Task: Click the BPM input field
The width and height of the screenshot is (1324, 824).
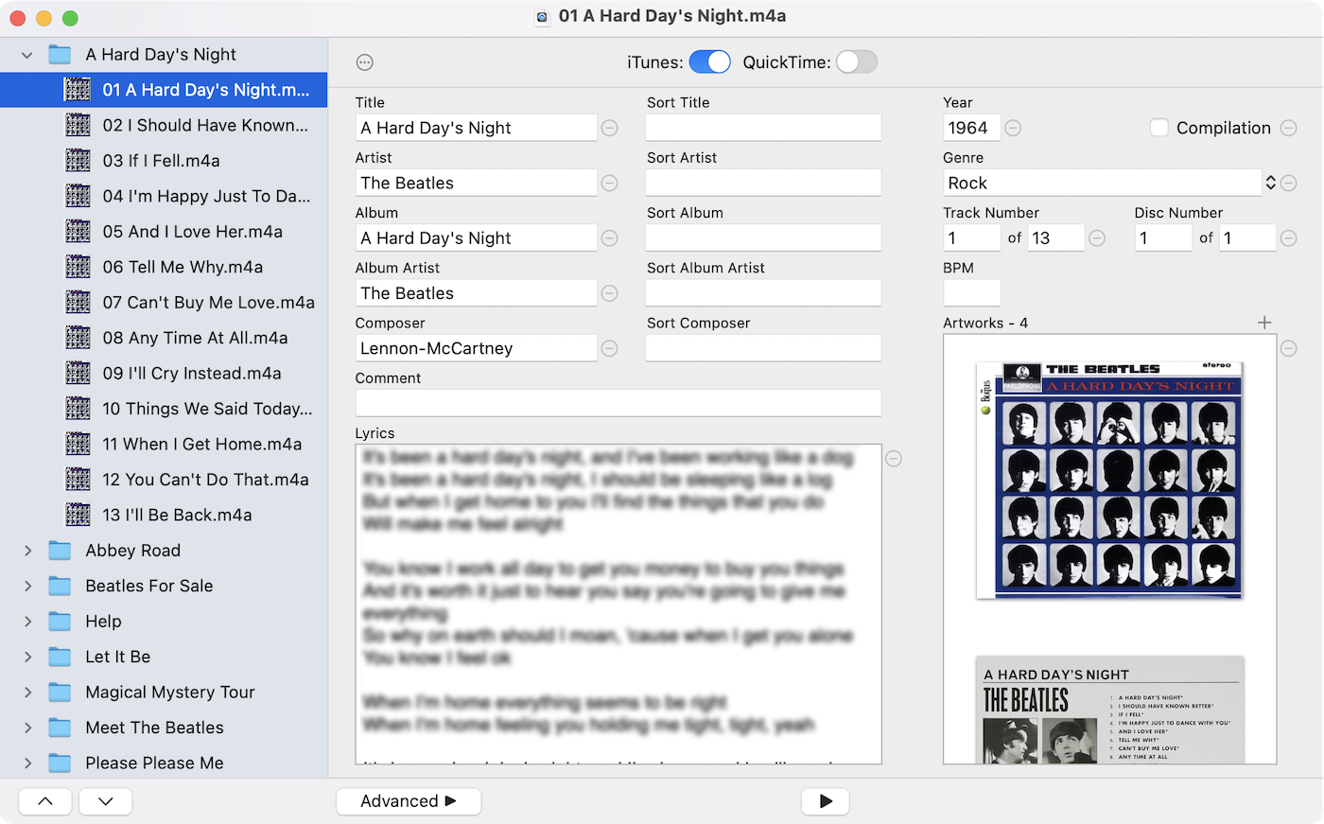Action: pyautogui.click(x=971, y=293)
